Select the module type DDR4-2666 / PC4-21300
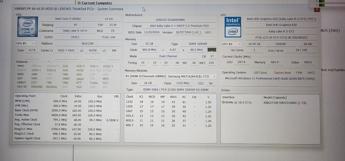This screenshot has width=345, height=161. (176, 90)
